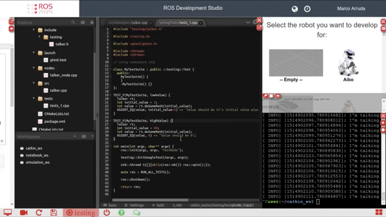Select the notebook_ws workspace
386x217 pixels.
37,155
